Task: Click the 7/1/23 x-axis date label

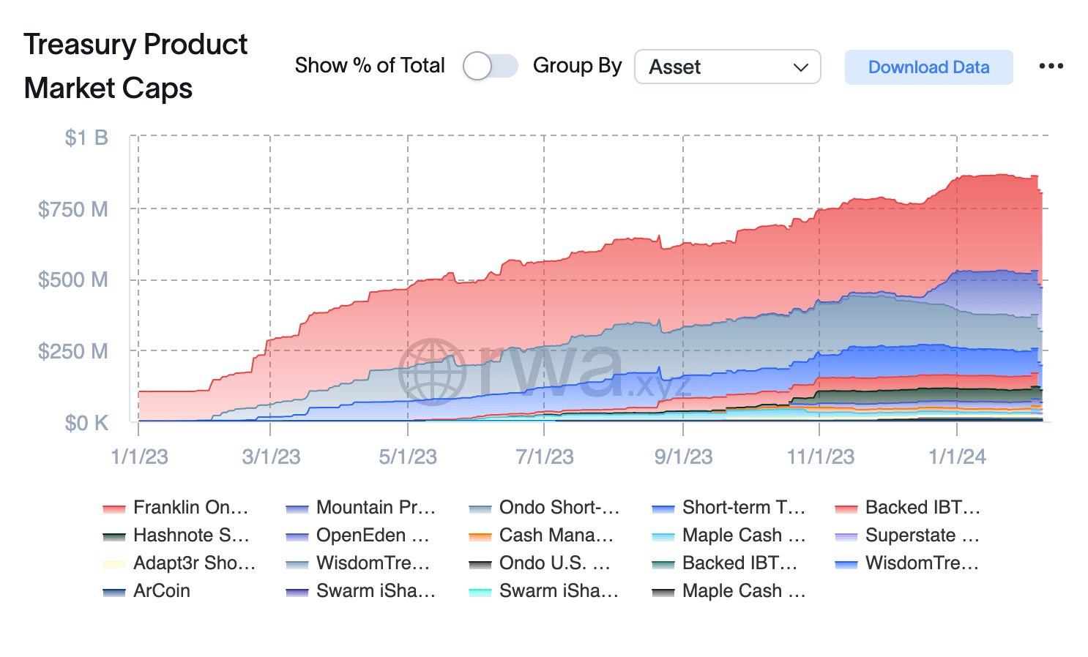Action: (x=545, y=457)
